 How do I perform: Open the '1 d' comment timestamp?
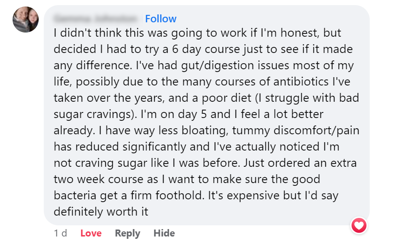coord(61,233)
